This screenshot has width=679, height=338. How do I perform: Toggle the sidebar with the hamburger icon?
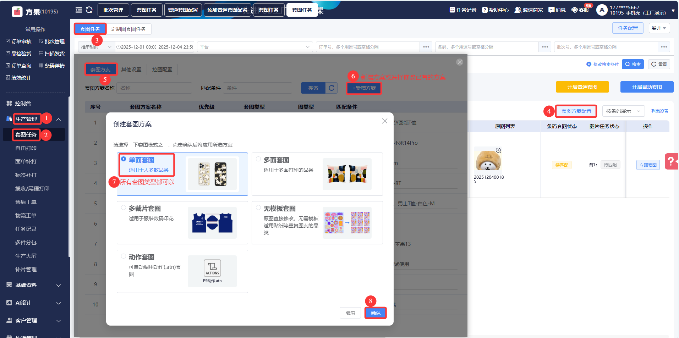click(x=79, y=10)
